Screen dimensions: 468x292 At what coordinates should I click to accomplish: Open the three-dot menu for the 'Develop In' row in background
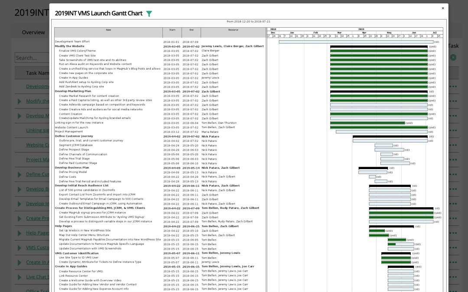point(453,204)
